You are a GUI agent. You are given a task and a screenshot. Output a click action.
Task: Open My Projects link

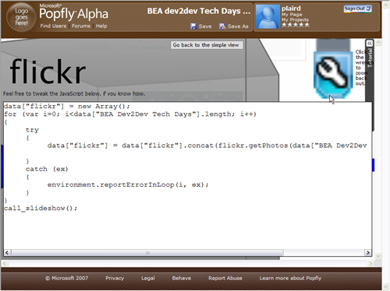(295, 19)
